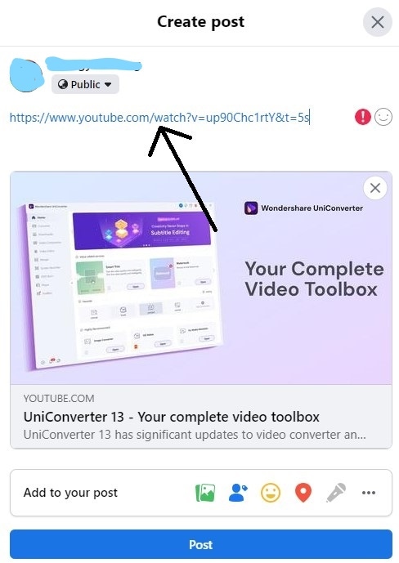Open the emoji picker smiley beside the URL
The image size is (399, 563).
383,117
